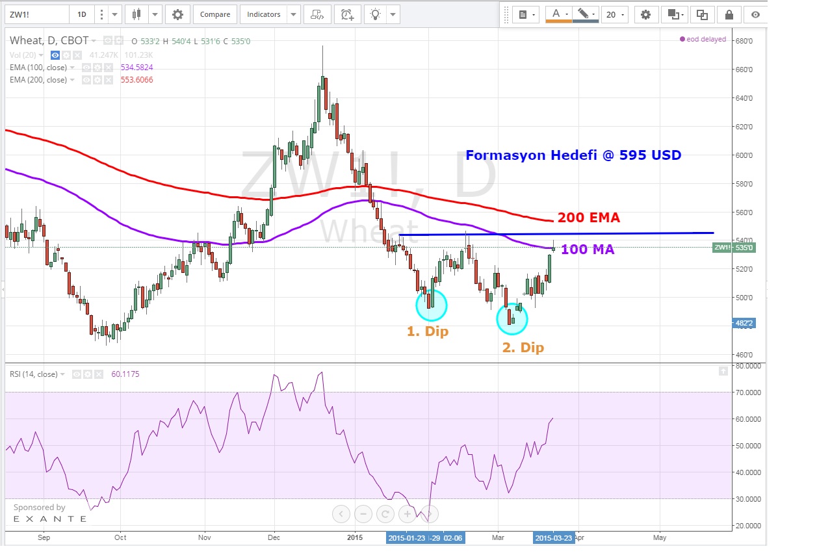Select the 1D timeframe interval
The image size is (817, 553).
point(81,14)
